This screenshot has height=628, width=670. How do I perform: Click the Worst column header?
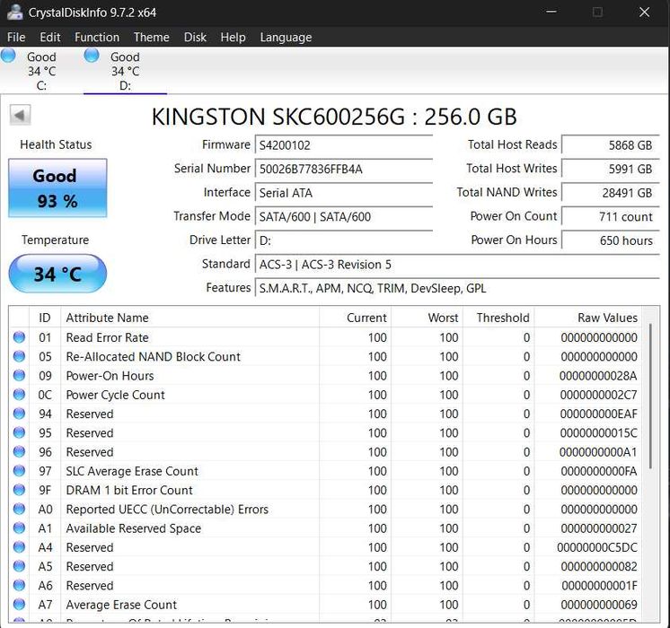(x=427, y=318)
